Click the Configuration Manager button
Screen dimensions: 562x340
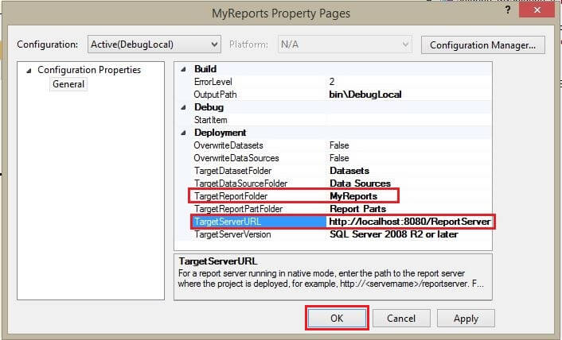tap(482, 45)
